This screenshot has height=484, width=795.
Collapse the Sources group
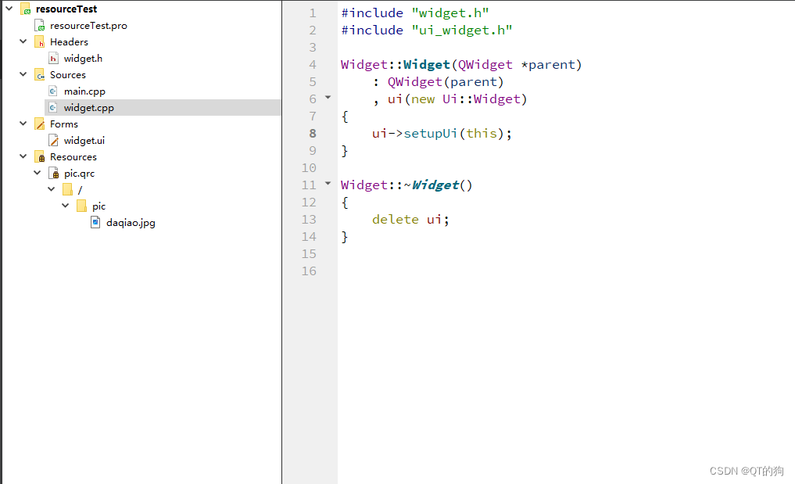click(23, 74)
